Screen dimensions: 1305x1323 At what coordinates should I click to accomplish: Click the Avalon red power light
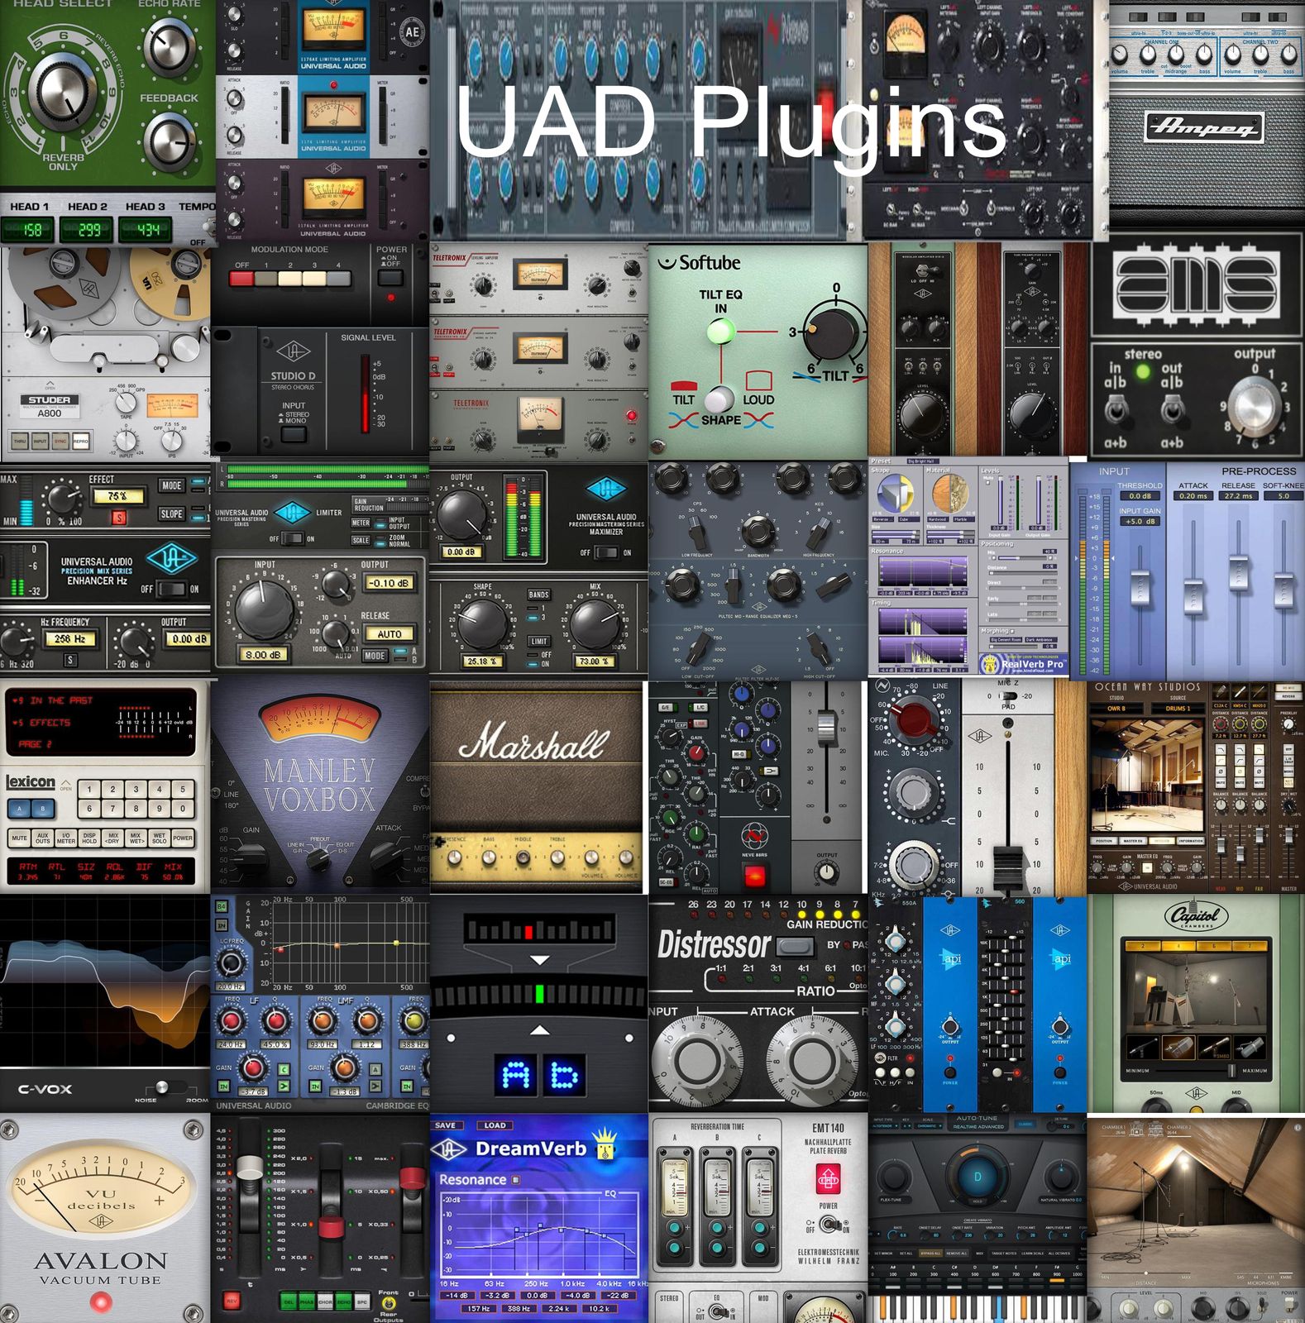[x=101, y=1303]
